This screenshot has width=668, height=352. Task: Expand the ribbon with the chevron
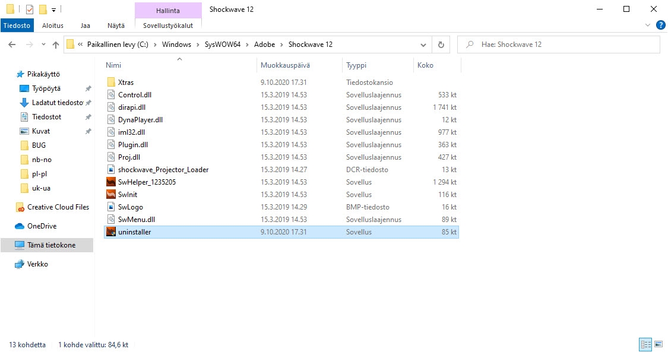tap(648, 25)
